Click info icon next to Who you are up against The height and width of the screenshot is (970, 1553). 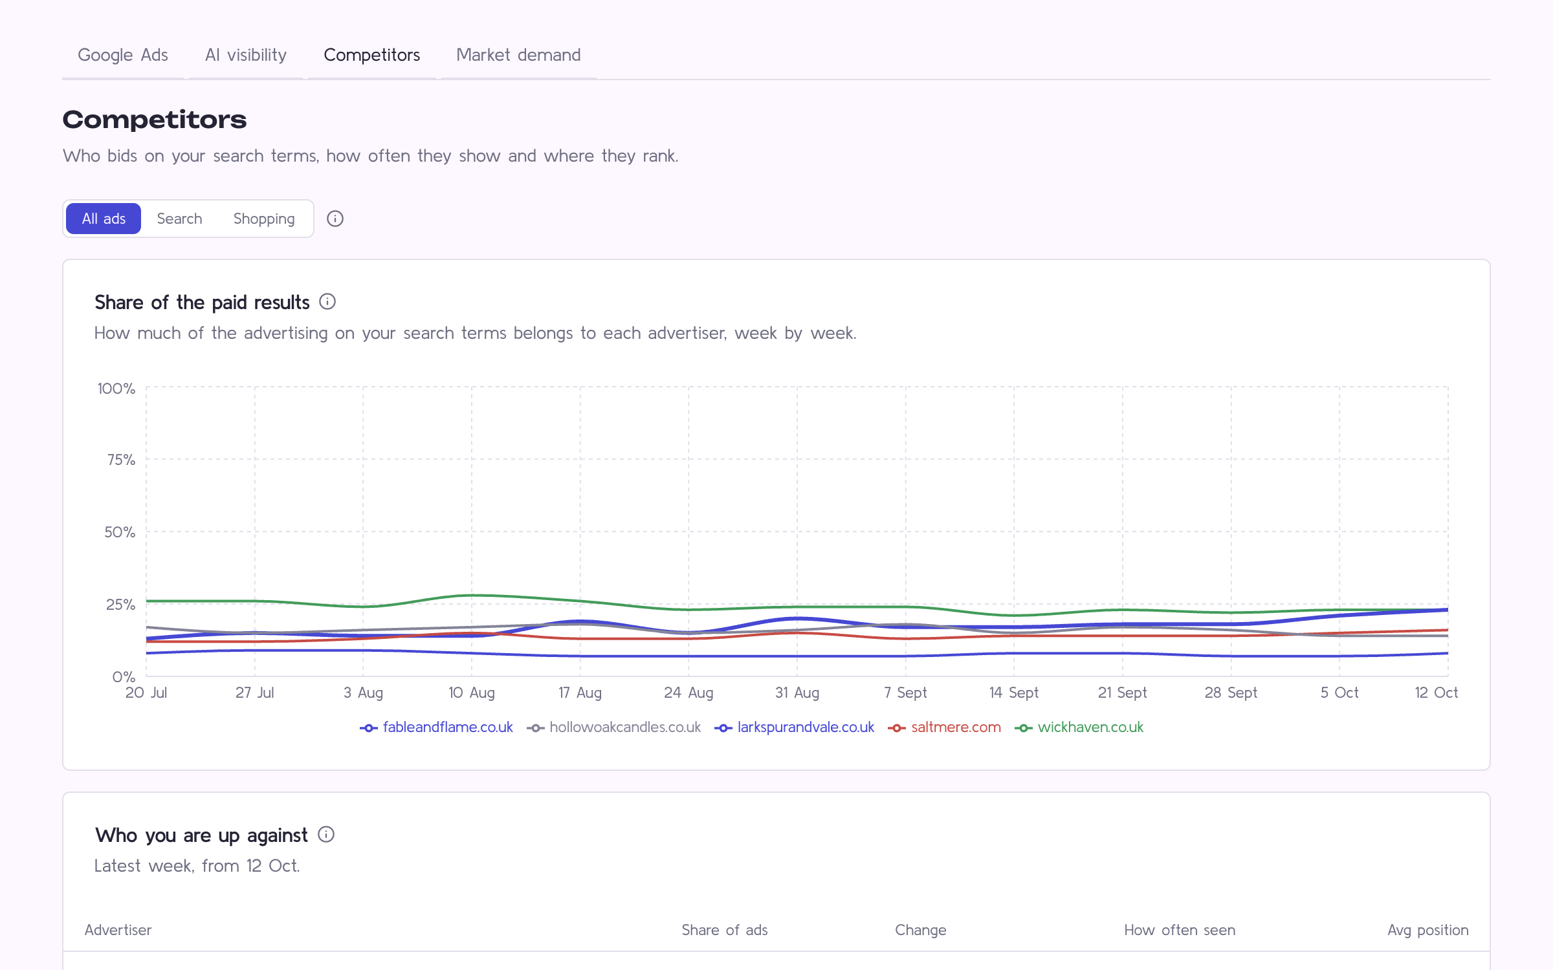[326, 835]
